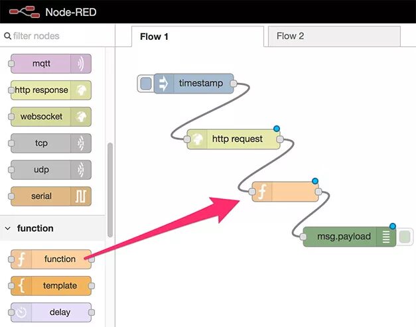The height and width of the screenshot is (327, 416).
Task: Select the function node in palette
Action: point(51,259)
